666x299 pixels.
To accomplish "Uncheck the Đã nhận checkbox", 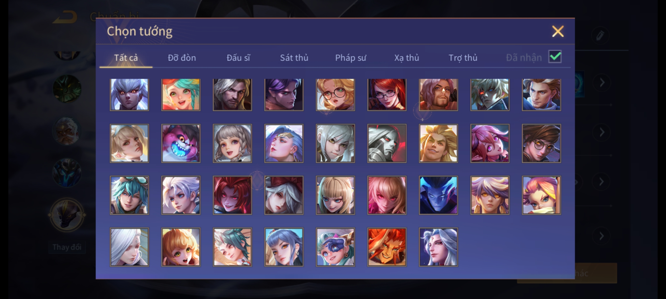I will (x=555, y=57).
